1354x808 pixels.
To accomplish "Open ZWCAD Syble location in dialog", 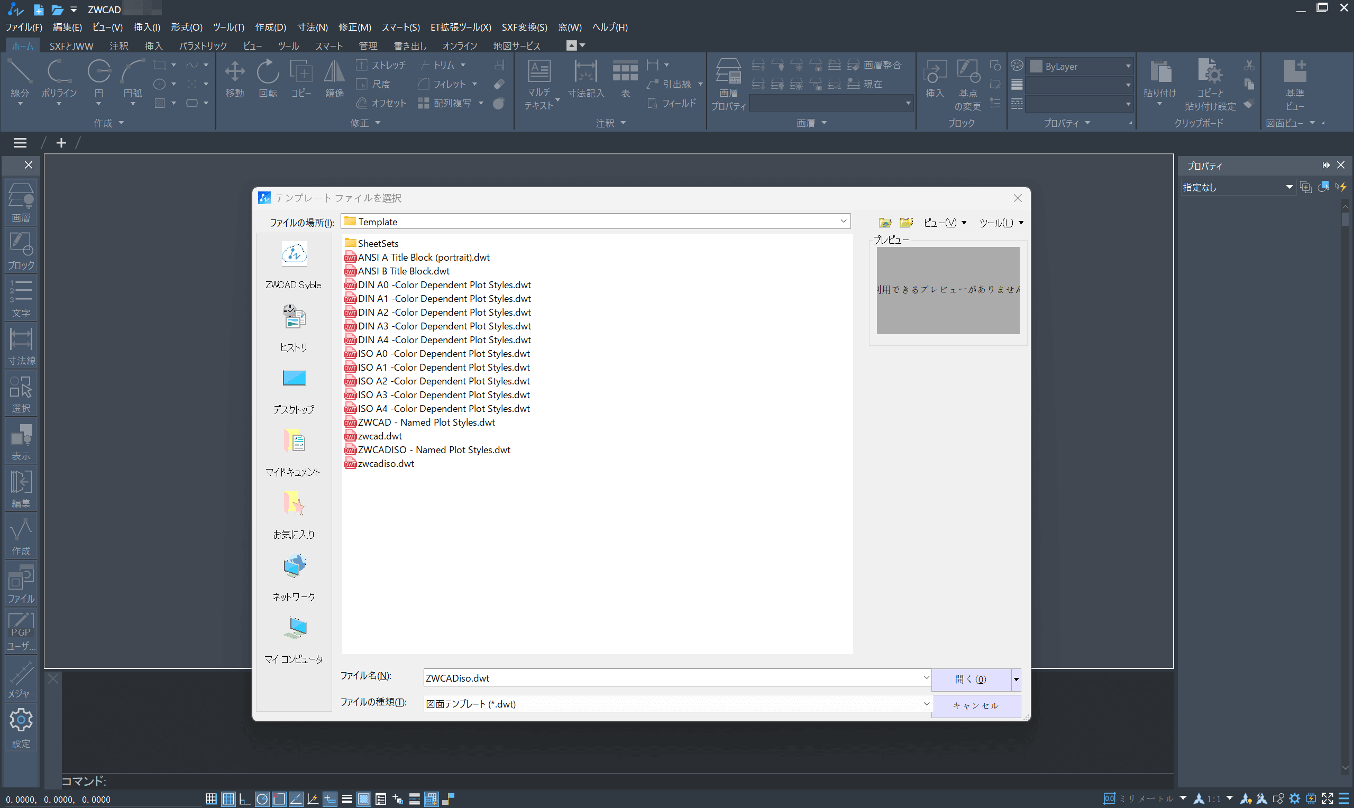I will coord(294,265).
